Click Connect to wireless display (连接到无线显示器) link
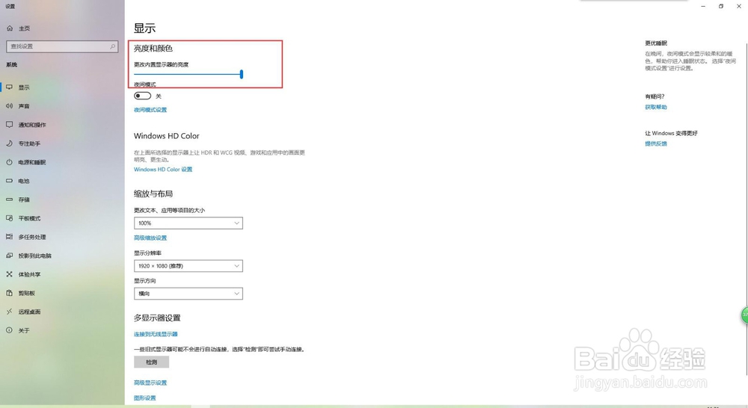Image resolution: width=748 pixels, height=408 pixels. click(x=156, y=334)
